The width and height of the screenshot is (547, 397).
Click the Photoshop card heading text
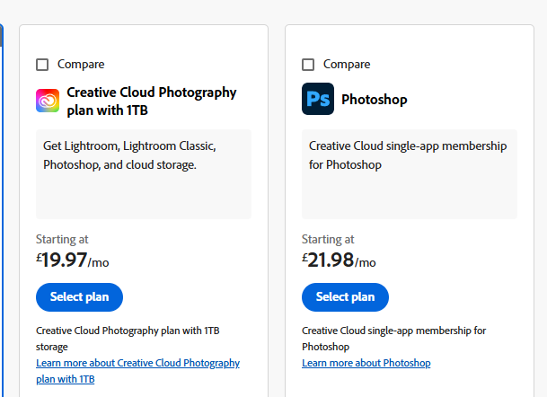point(375,100)
